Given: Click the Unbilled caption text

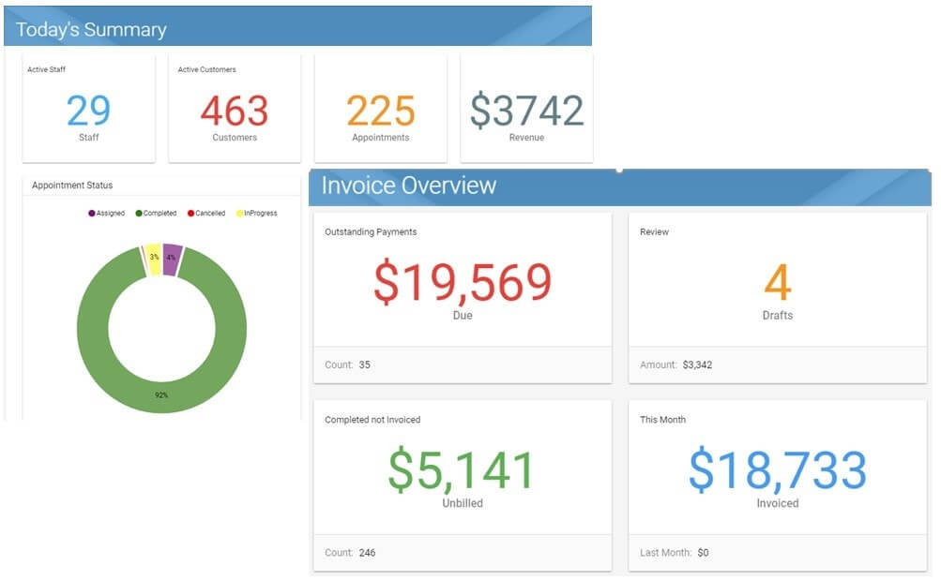Looking at the screenshot, I should tap(463, 503).
